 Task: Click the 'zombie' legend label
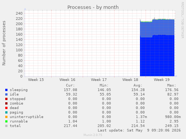click(16, 103)
